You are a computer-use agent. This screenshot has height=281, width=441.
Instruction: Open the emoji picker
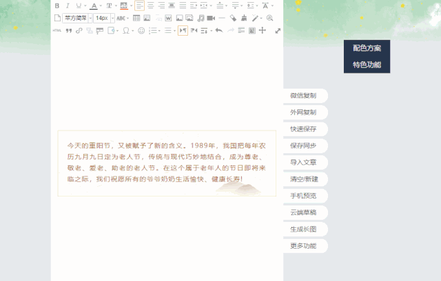pos(141,30)
